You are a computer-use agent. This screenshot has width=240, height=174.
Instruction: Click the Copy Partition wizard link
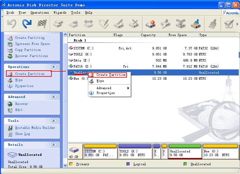[x=28, y=50]
